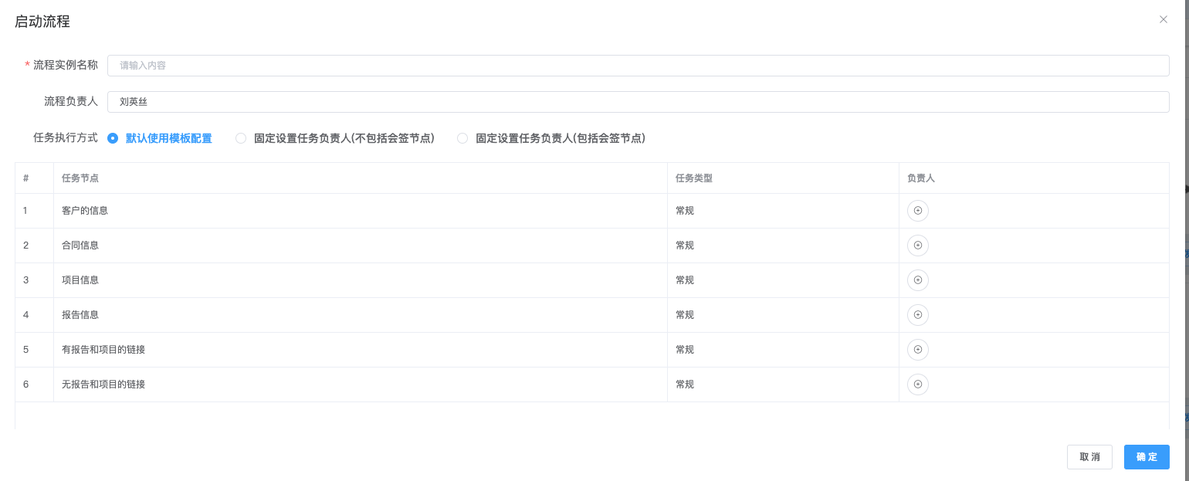Image resolution: width=1189 pixels, height=481 pixels.
Task: Add assignee for 报告信息 row
Action: (x=917, y=314)
